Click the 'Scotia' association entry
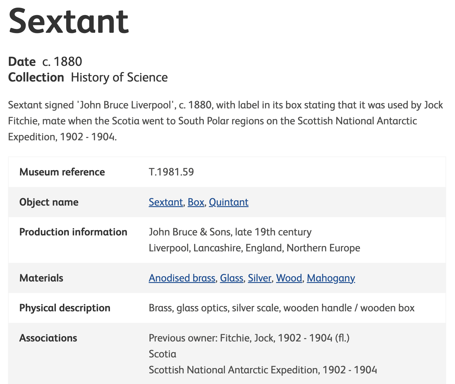This screenshot has height=384, width=455. coord(162,354)
